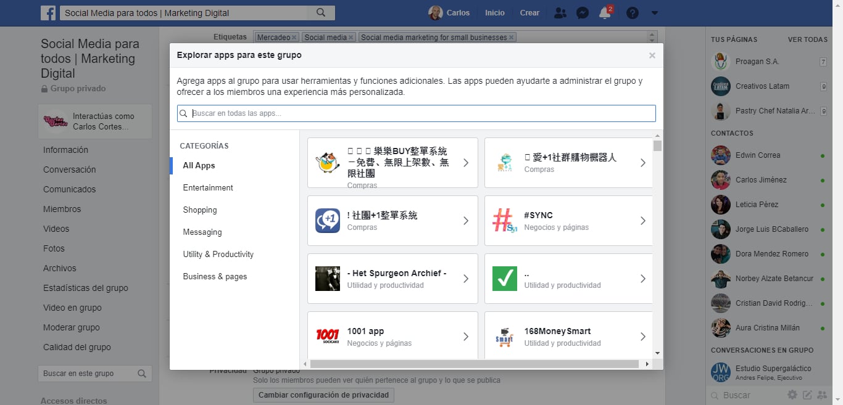Expand !社團+1整單系統 app chevron
The width and height of the screenshot is (843, 405).
click(466, 221)
